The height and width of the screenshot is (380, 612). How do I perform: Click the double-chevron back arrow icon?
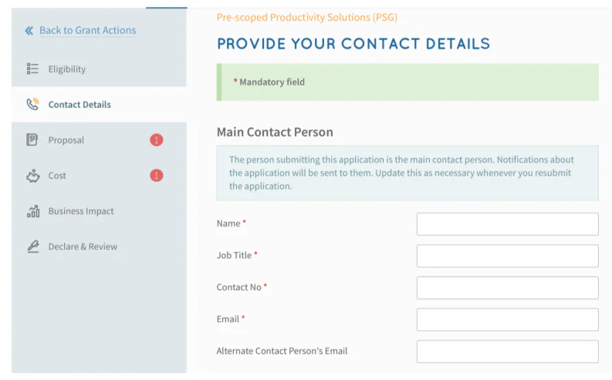(x=29, y=30)
